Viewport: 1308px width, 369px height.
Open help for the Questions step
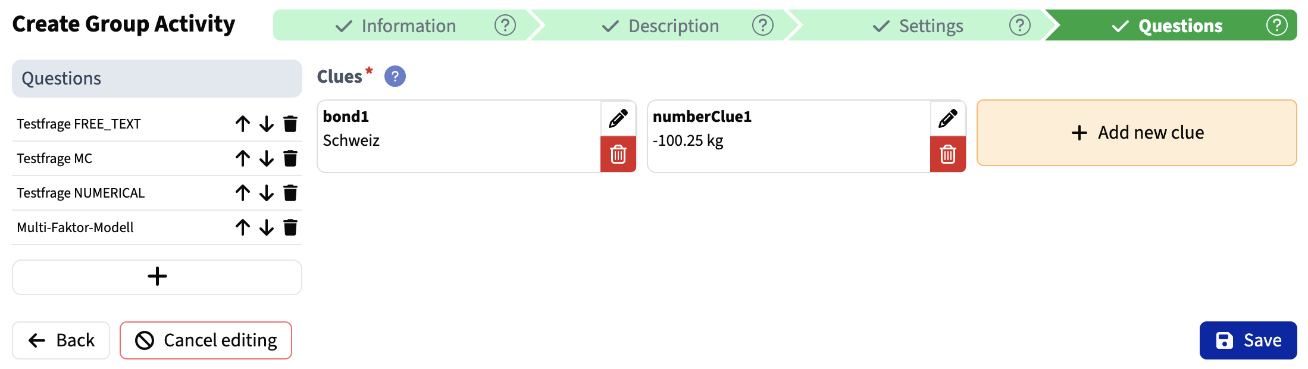[1276, 25]
